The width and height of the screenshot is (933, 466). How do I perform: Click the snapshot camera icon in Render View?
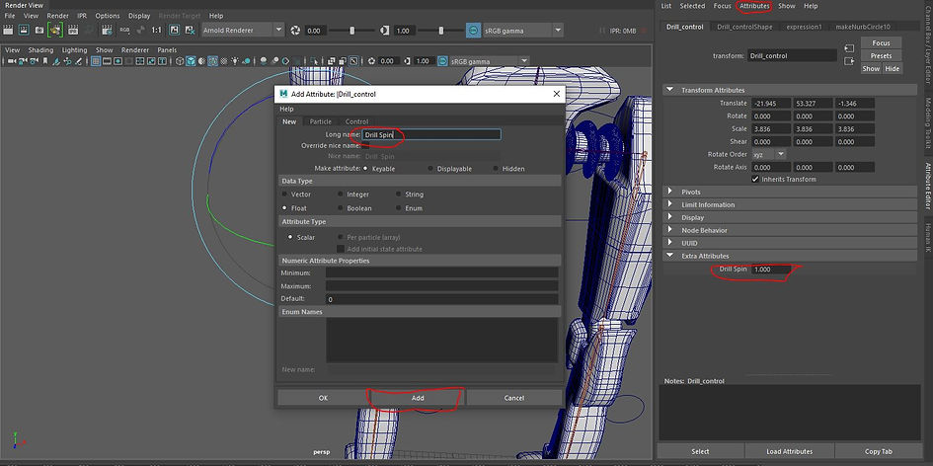(39, 30)
